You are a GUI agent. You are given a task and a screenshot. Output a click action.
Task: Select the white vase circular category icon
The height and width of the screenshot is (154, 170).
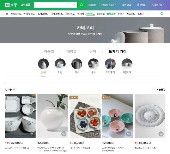[43, 64]
